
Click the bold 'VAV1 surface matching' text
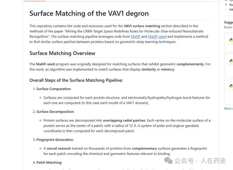pyautogui.click(x=142, y=26)
